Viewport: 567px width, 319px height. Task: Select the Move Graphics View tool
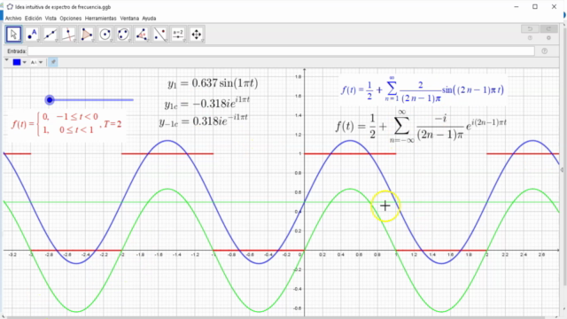197,35
